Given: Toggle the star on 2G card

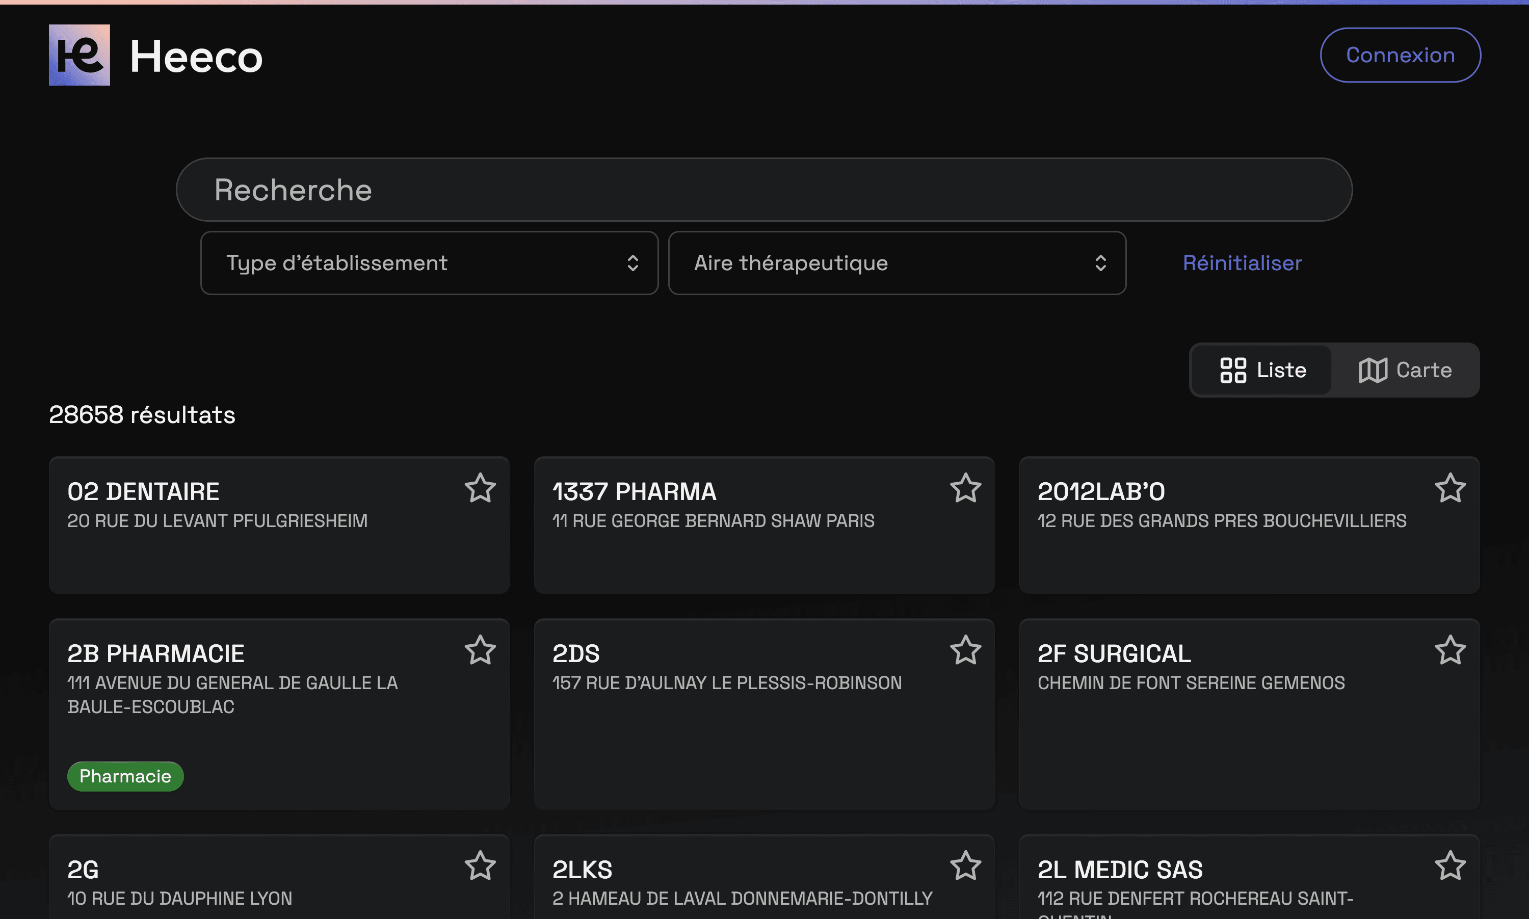Looking at the screenshot, I should coord(481,866).
